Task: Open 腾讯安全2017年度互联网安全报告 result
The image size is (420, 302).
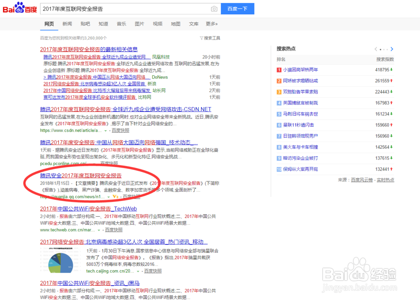Action: pyautogui.click(x=81, y=176)
